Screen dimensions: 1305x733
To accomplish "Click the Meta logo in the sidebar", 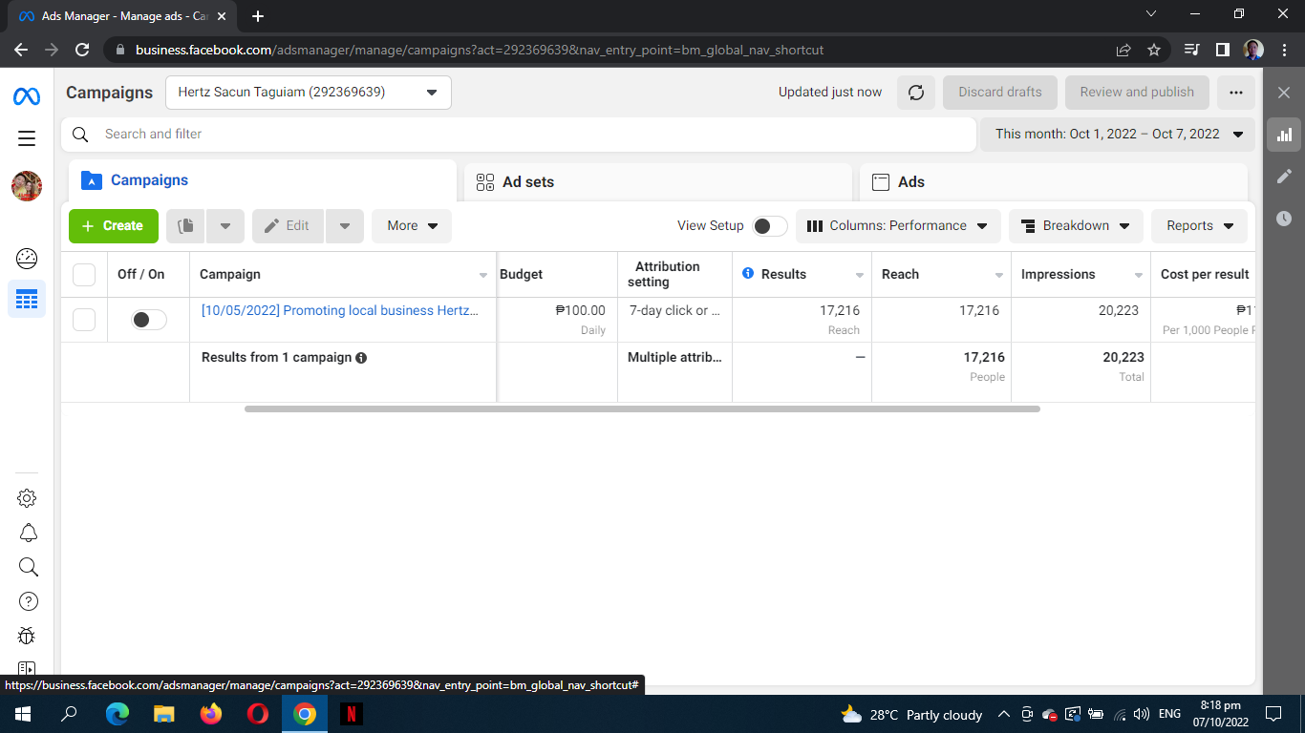I will [x=27, y=96].
